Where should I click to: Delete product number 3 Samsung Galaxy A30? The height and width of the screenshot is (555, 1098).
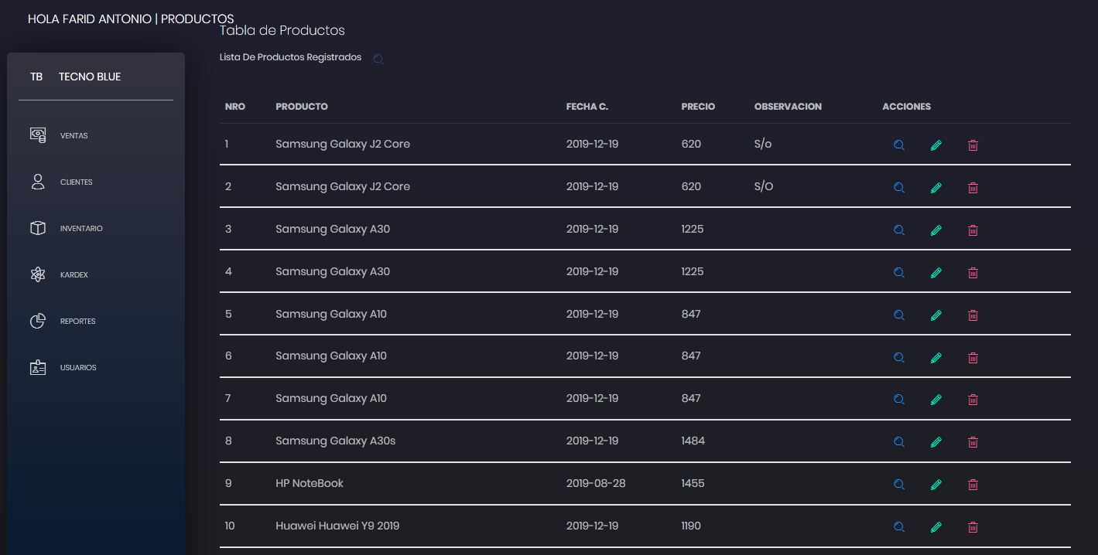(973, 230)
